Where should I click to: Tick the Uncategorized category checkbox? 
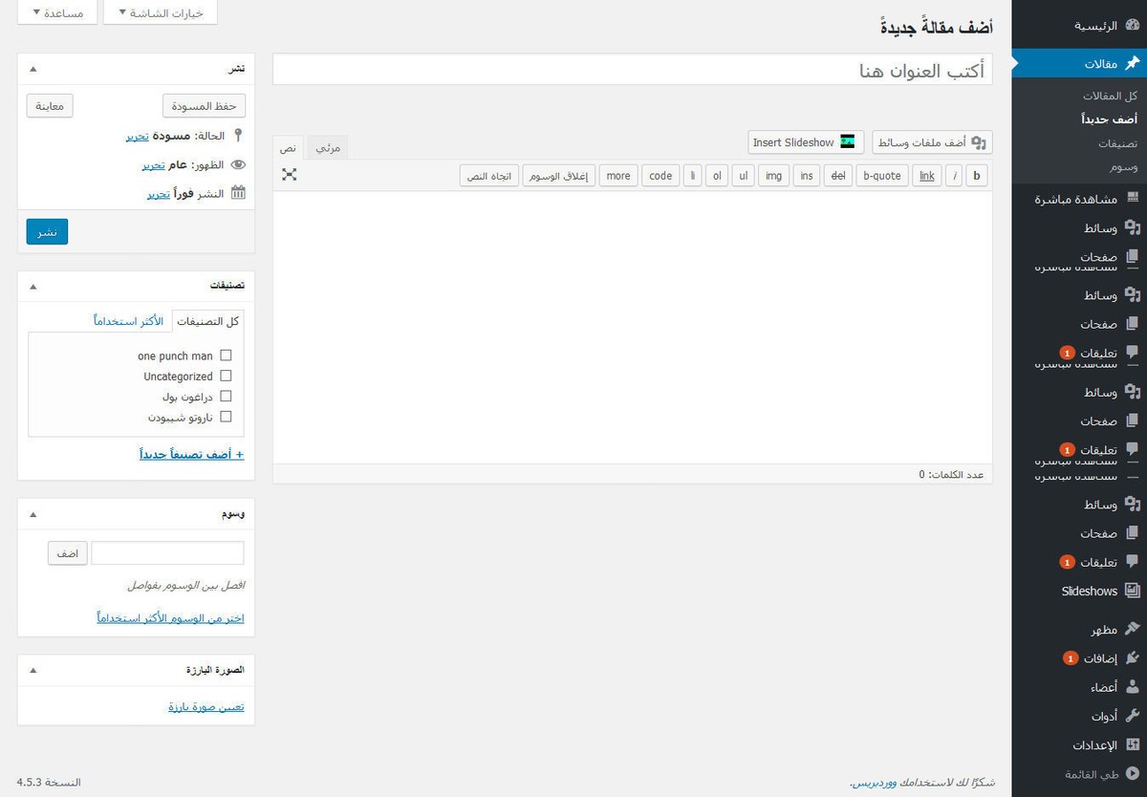226,376
